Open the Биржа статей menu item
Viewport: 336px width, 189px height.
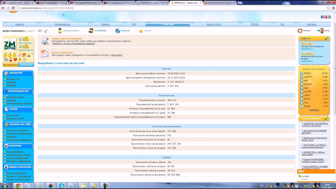click(x=214, y=24)
